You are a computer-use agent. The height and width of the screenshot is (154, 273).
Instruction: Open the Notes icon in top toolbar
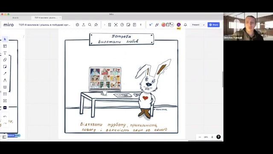tap(134, 25)
